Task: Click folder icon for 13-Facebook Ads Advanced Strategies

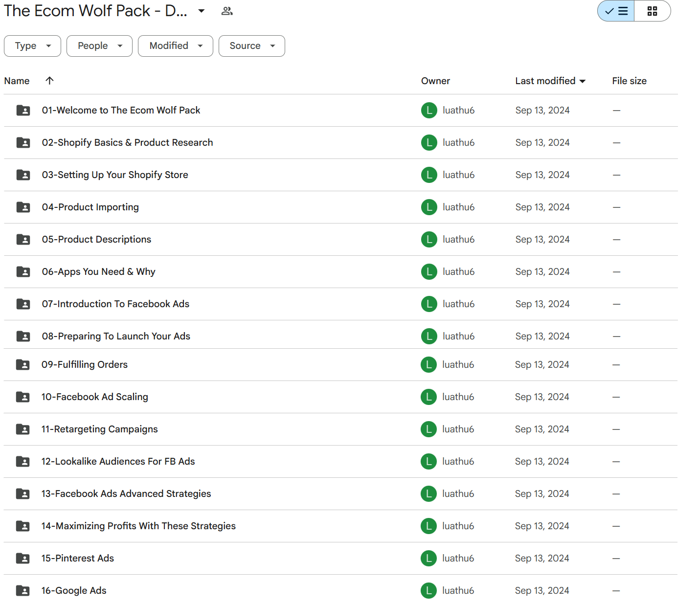Action: click(23, 493)
